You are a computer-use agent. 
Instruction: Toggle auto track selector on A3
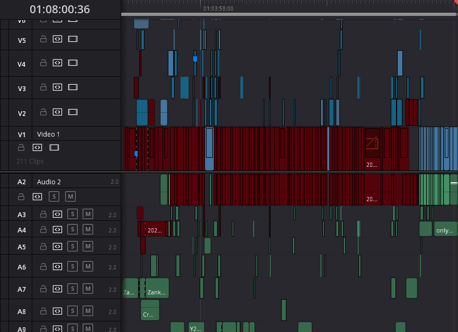pos(57,214)
